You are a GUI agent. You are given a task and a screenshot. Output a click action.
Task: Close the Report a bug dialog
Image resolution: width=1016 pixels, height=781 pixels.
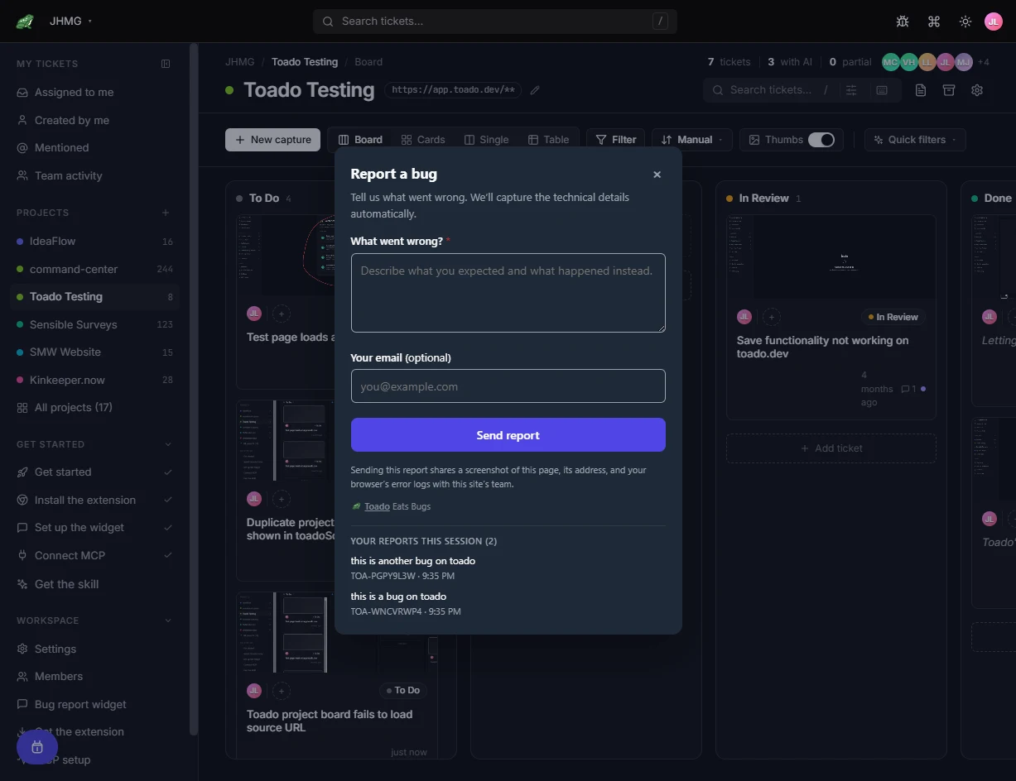pyautogui.click(x=657, y=175)
